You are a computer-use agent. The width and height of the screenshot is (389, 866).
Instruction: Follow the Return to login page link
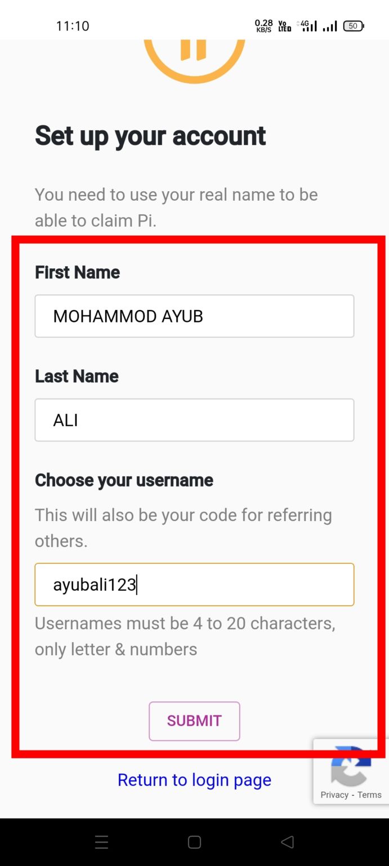194,780
